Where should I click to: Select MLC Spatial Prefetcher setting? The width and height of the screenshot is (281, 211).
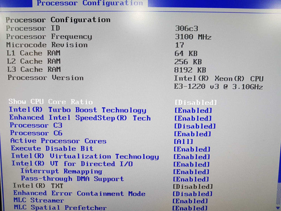60,207
